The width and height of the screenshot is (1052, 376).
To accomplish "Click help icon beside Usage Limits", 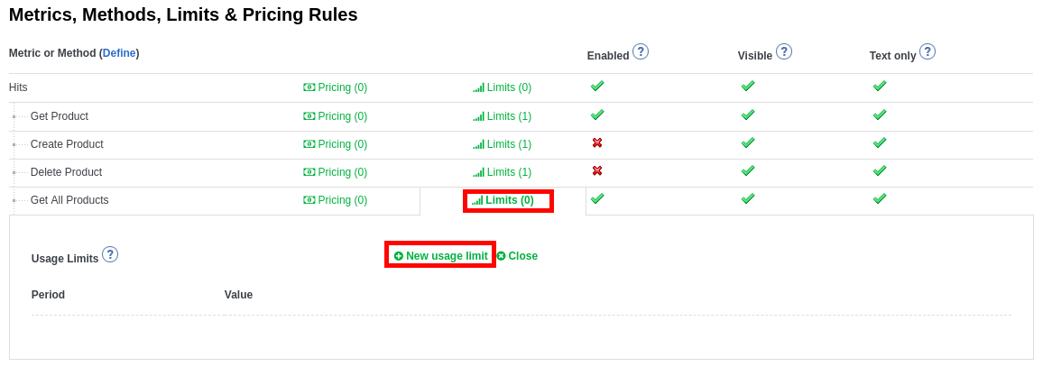I will (x=110, y=254).
